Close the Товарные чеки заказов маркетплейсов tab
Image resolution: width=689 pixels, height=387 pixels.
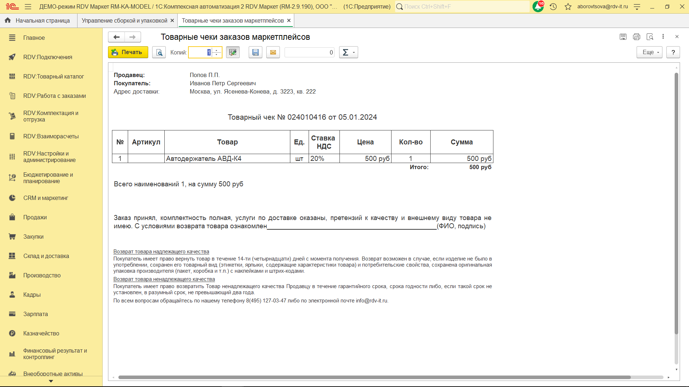click(289, 21)
